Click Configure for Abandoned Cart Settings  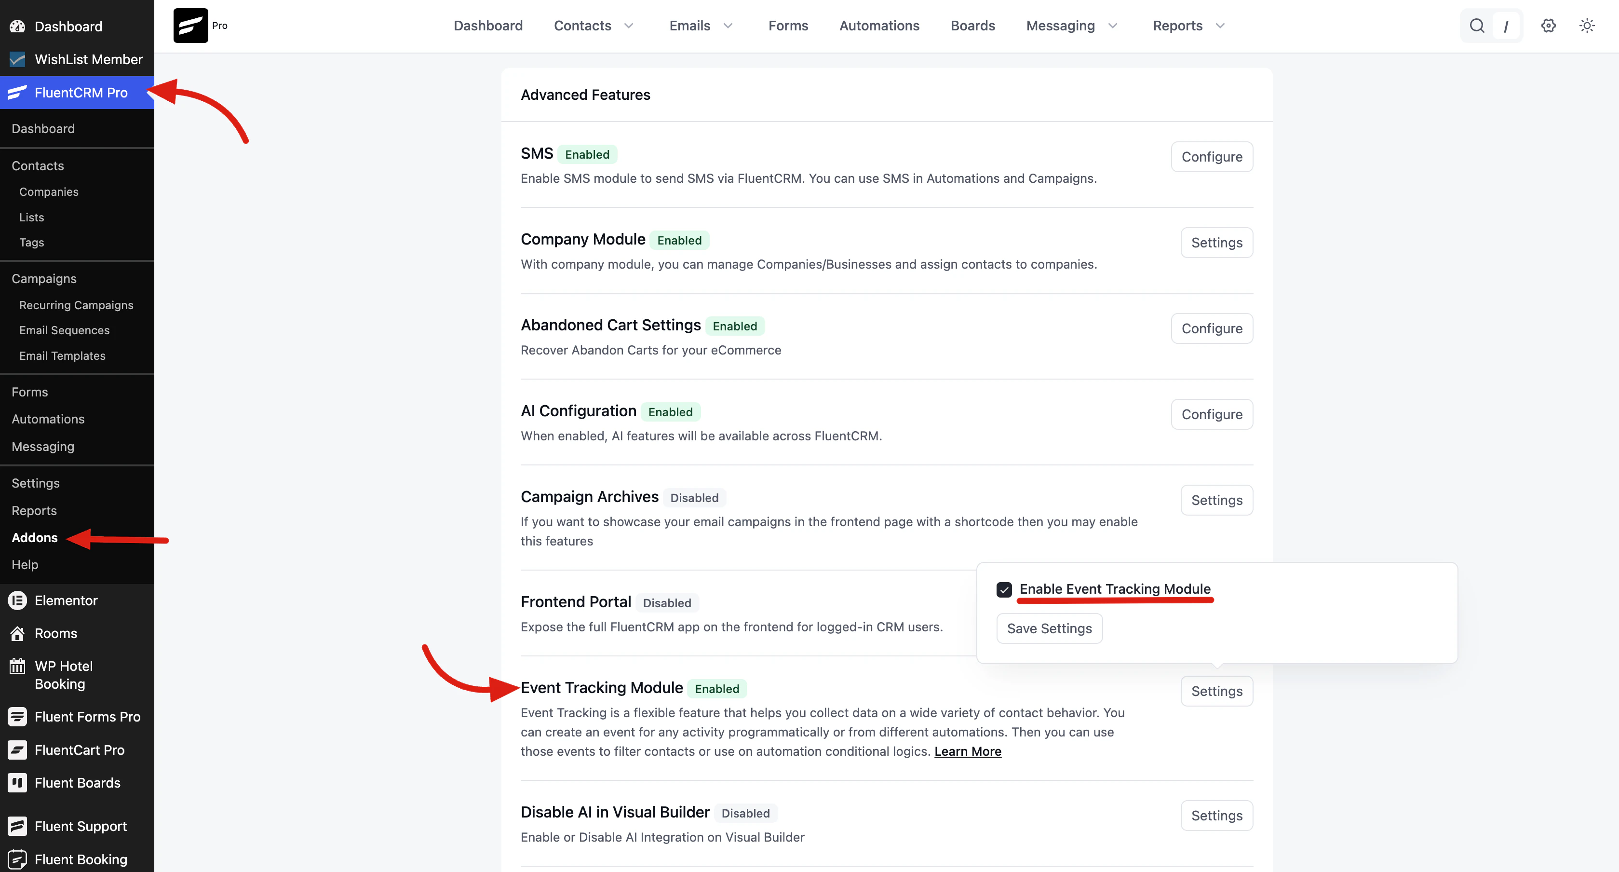click(x=1212, y=328)
